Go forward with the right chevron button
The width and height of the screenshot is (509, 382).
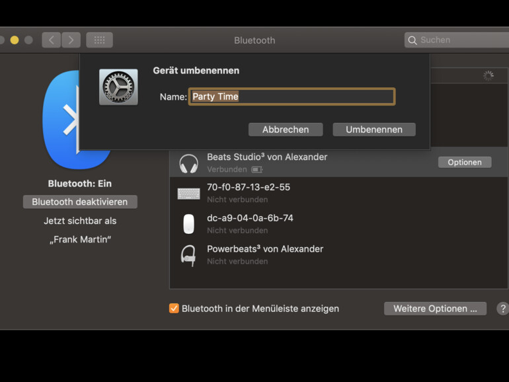click(x=71, y=40)
